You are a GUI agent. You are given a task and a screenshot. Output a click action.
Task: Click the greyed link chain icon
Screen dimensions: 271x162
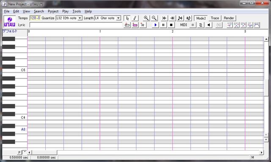coord(218,25)
